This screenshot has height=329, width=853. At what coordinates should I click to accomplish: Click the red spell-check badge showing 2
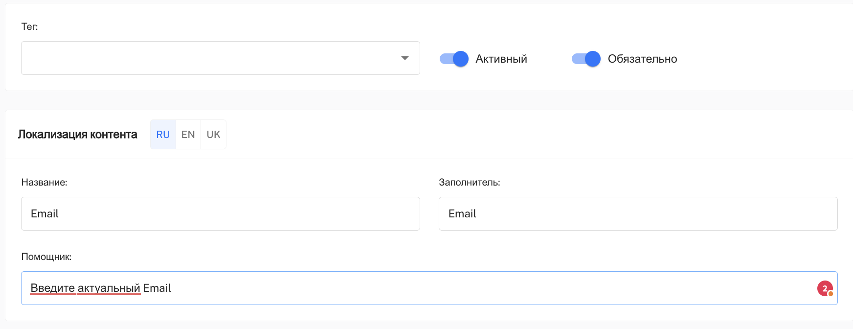click(x=825, y=288)
